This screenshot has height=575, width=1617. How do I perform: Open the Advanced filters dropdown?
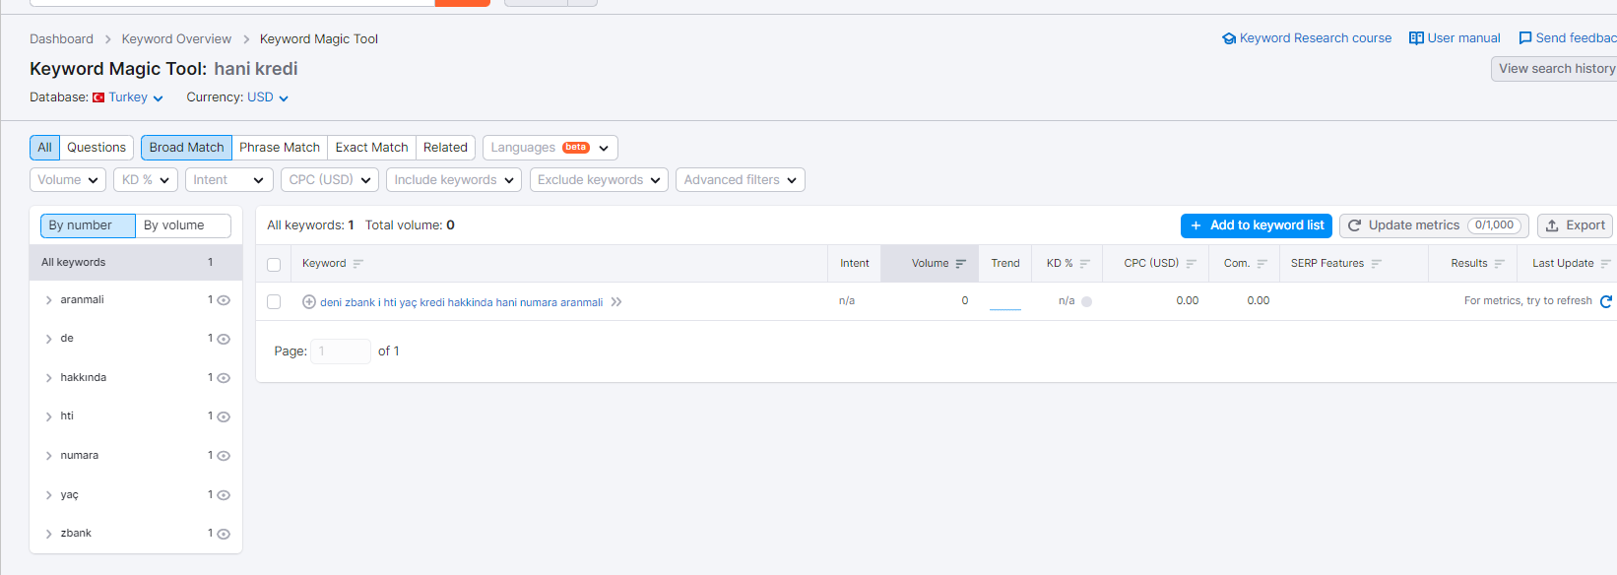741,180
